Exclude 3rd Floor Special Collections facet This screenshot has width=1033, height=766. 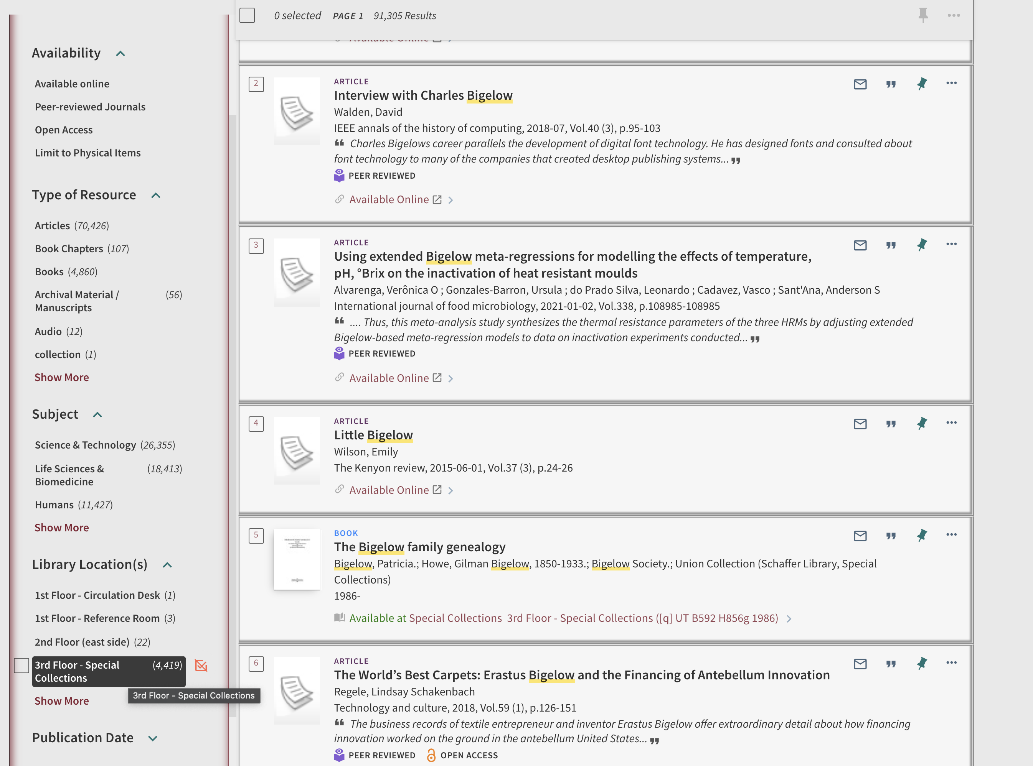coord(201,666)
